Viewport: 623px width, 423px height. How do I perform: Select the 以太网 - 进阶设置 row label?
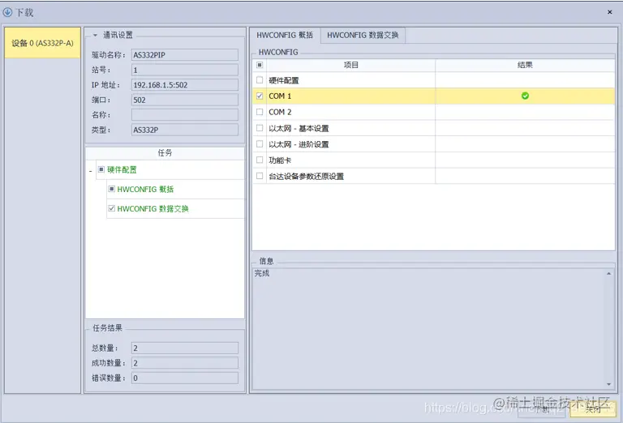(x=299, y=144)
